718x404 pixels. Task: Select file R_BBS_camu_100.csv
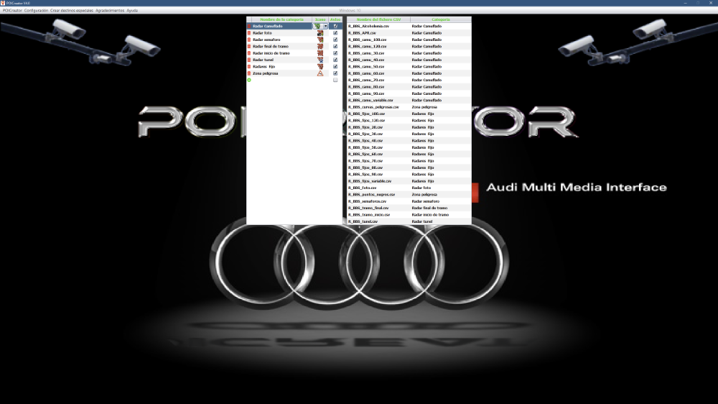coord(367,40)
